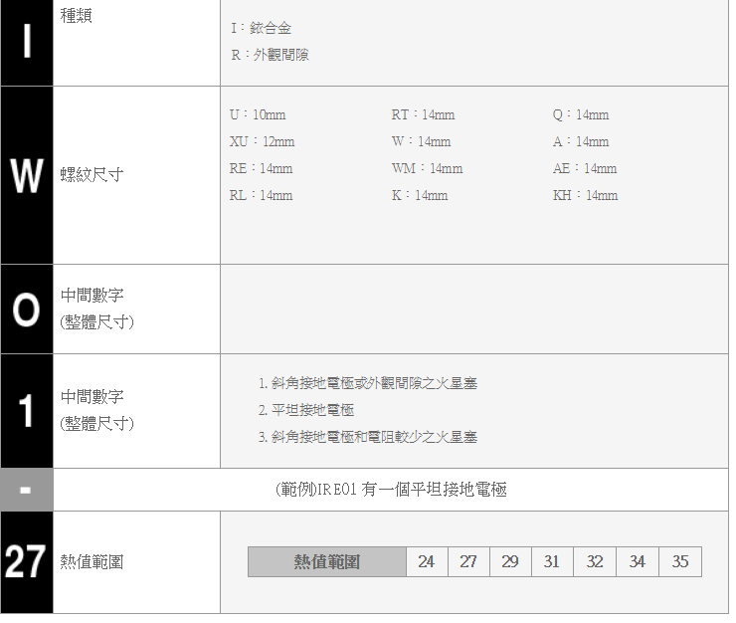Image resolution: width=736 pixels, height=623 pixels.
Task: Pick heat value 31 in the table
Action: (552, 562)
